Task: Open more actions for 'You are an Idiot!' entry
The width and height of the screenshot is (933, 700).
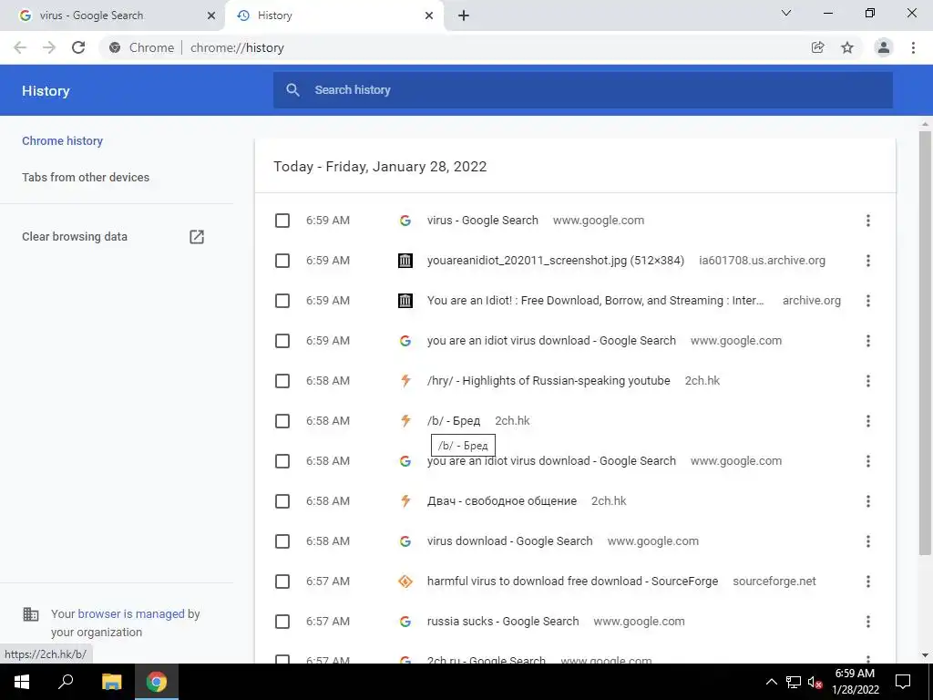Action: pos(868,301)
